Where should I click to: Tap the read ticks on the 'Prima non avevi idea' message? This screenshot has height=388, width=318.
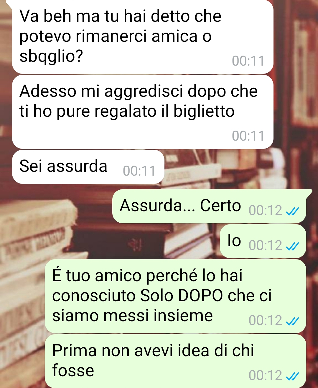tap(293, 376)
